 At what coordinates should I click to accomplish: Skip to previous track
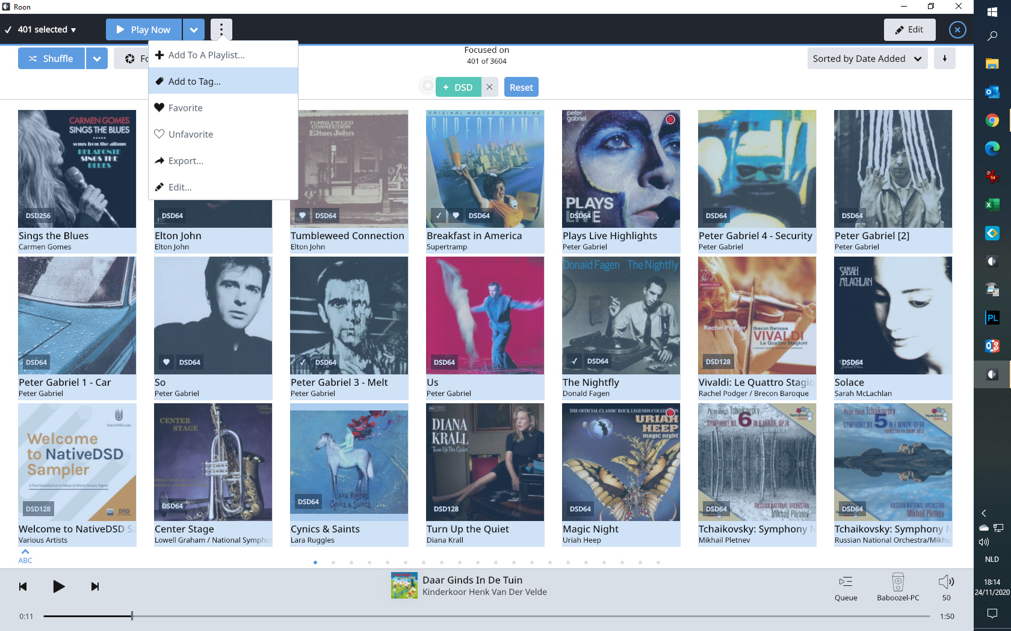[x=23, y=587]
